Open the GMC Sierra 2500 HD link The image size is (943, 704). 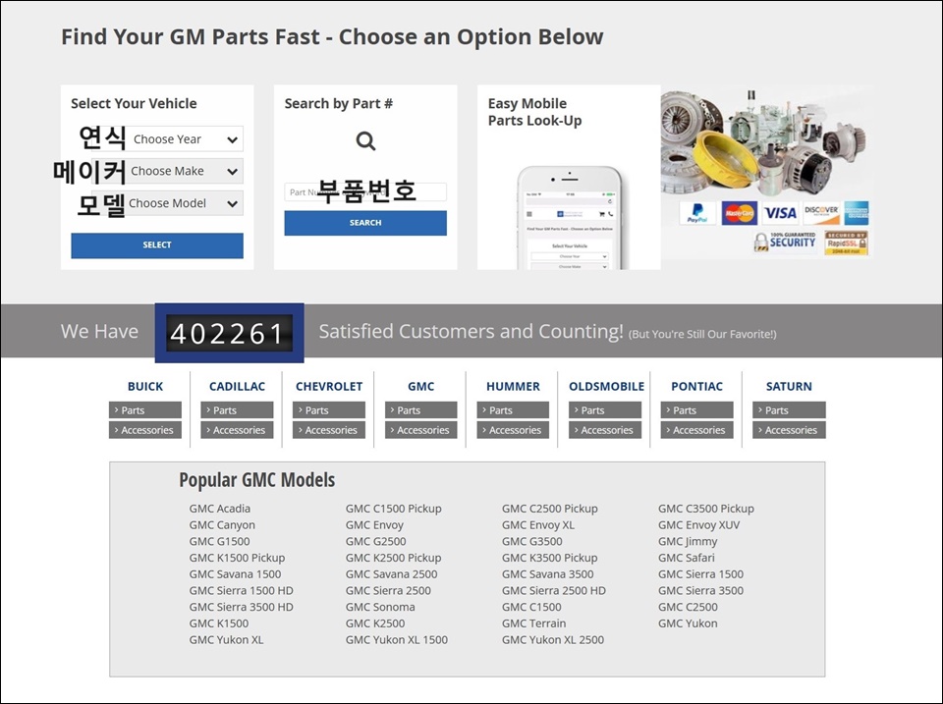tap(554, 590)
